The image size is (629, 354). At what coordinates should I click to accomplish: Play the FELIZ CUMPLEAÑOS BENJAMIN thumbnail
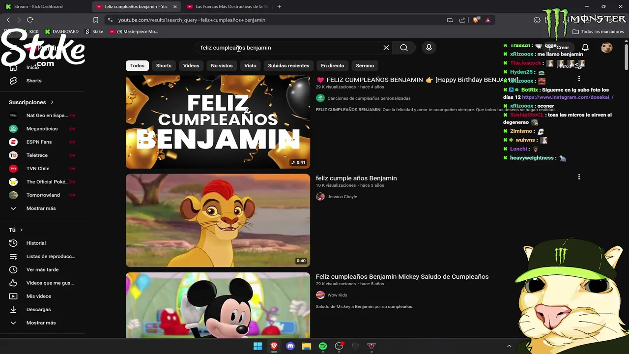point(218,122)
